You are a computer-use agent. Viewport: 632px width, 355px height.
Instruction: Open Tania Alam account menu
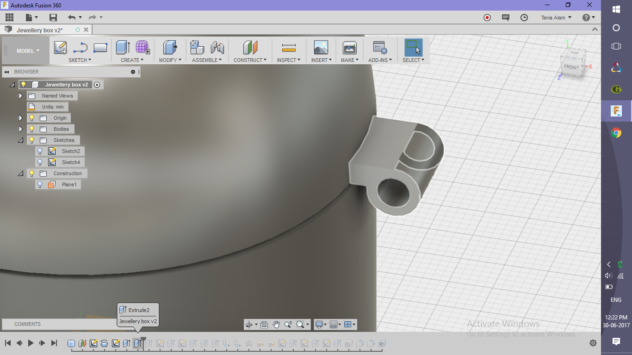click(556, 18)
